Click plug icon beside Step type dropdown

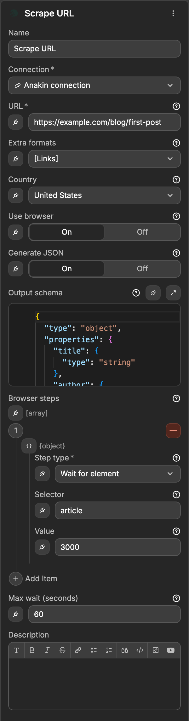42,474
